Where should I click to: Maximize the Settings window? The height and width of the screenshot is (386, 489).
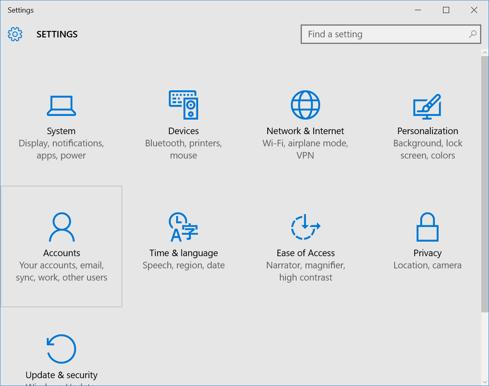(446, 10)
